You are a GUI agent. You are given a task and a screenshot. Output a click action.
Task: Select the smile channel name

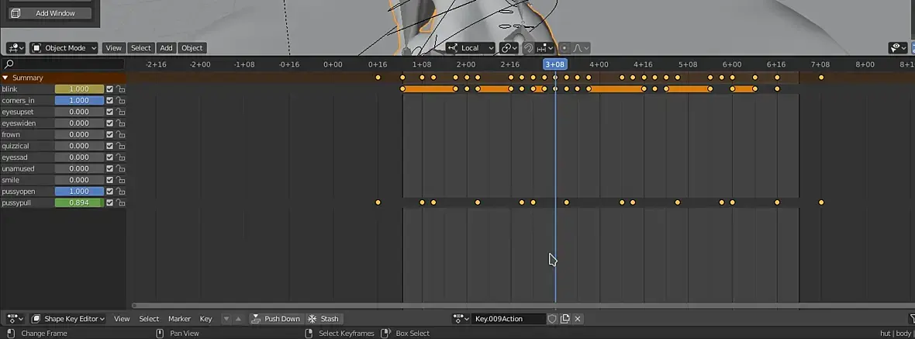(11, 180)
